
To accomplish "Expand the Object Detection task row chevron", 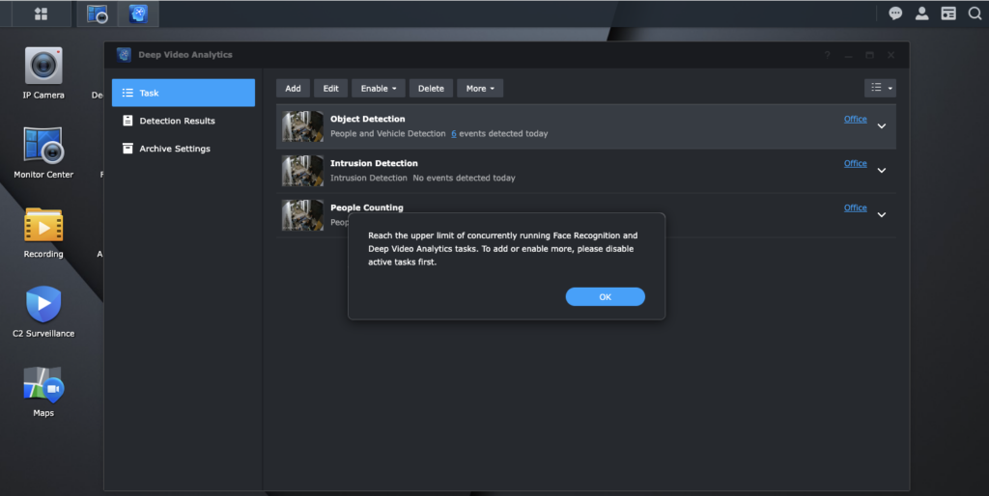I will point(881,126).
